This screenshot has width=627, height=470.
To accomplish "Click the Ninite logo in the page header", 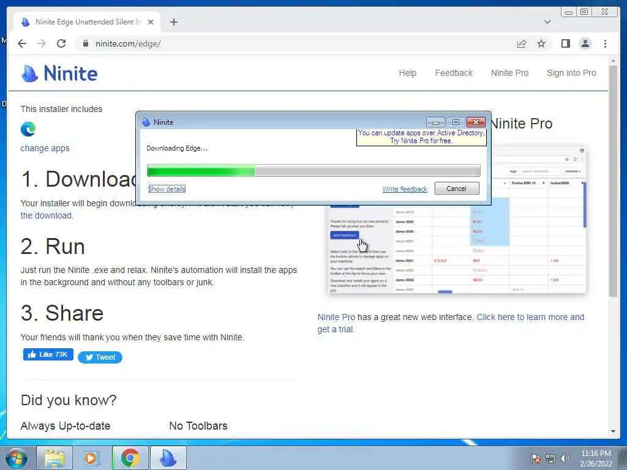I will [59, 73].
